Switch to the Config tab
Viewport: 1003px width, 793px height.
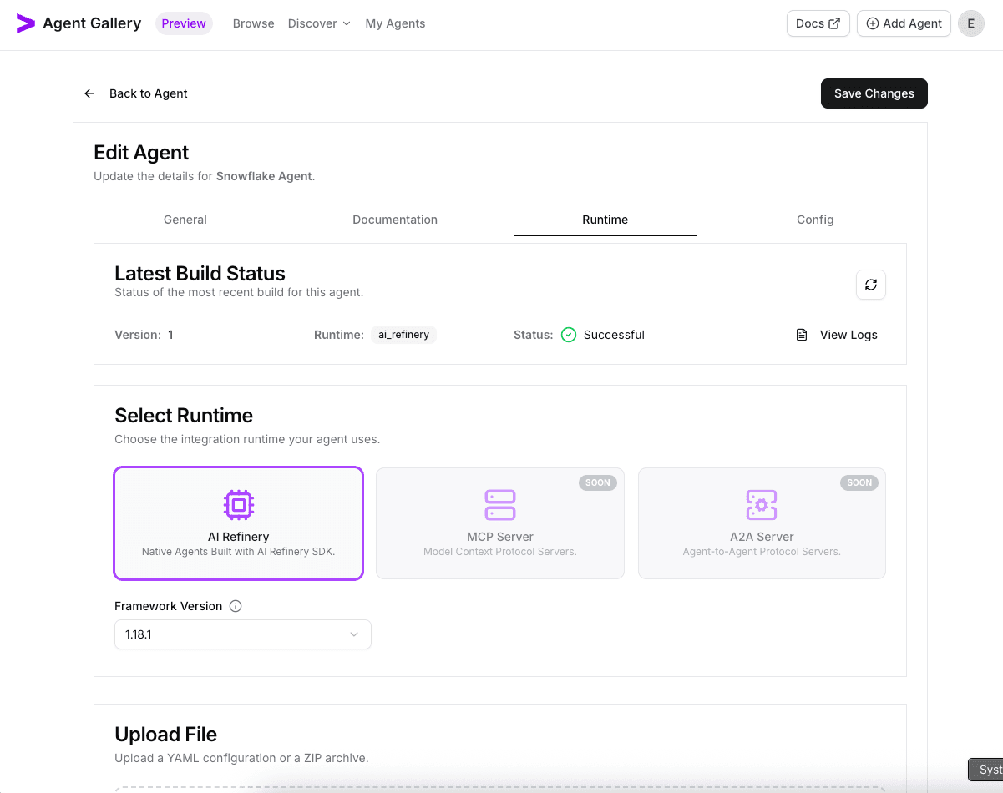click(814, 220)
